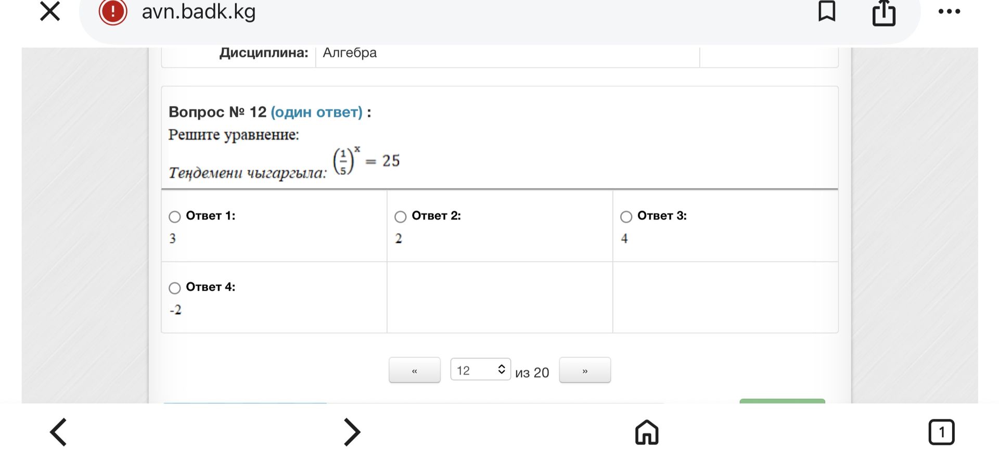The image size is (999, 461).
Task: Click the Вопрос № 12 heading
Action: click(217, 112)
